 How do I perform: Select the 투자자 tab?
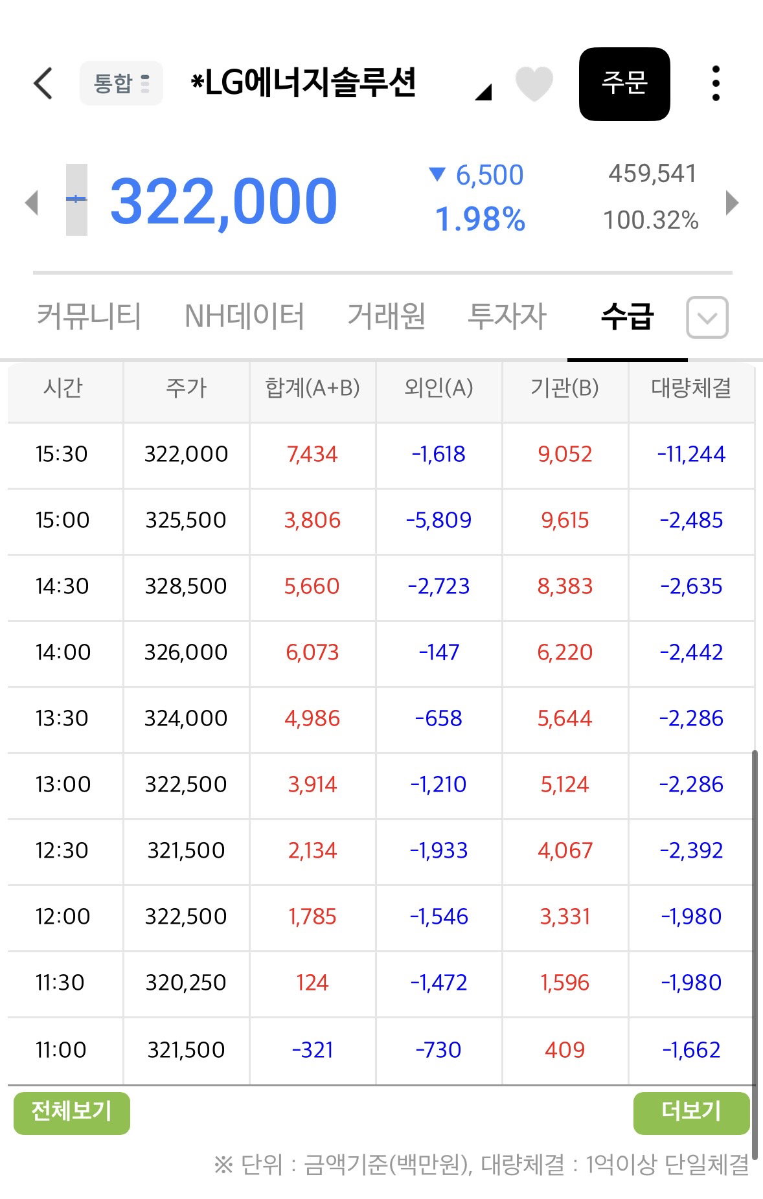[507, 317]
